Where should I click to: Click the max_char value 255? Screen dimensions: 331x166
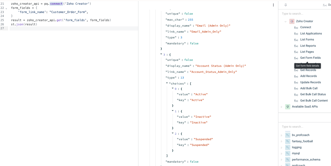coord(190,20)
